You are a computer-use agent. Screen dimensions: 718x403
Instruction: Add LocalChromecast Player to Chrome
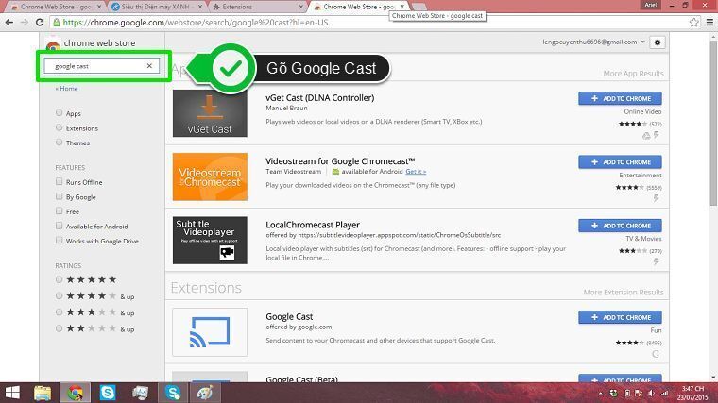[x=620, y=226]
